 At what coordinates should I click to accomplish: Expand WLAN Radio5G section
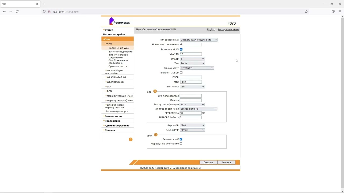pyautogui.click(x=114, y=82)
